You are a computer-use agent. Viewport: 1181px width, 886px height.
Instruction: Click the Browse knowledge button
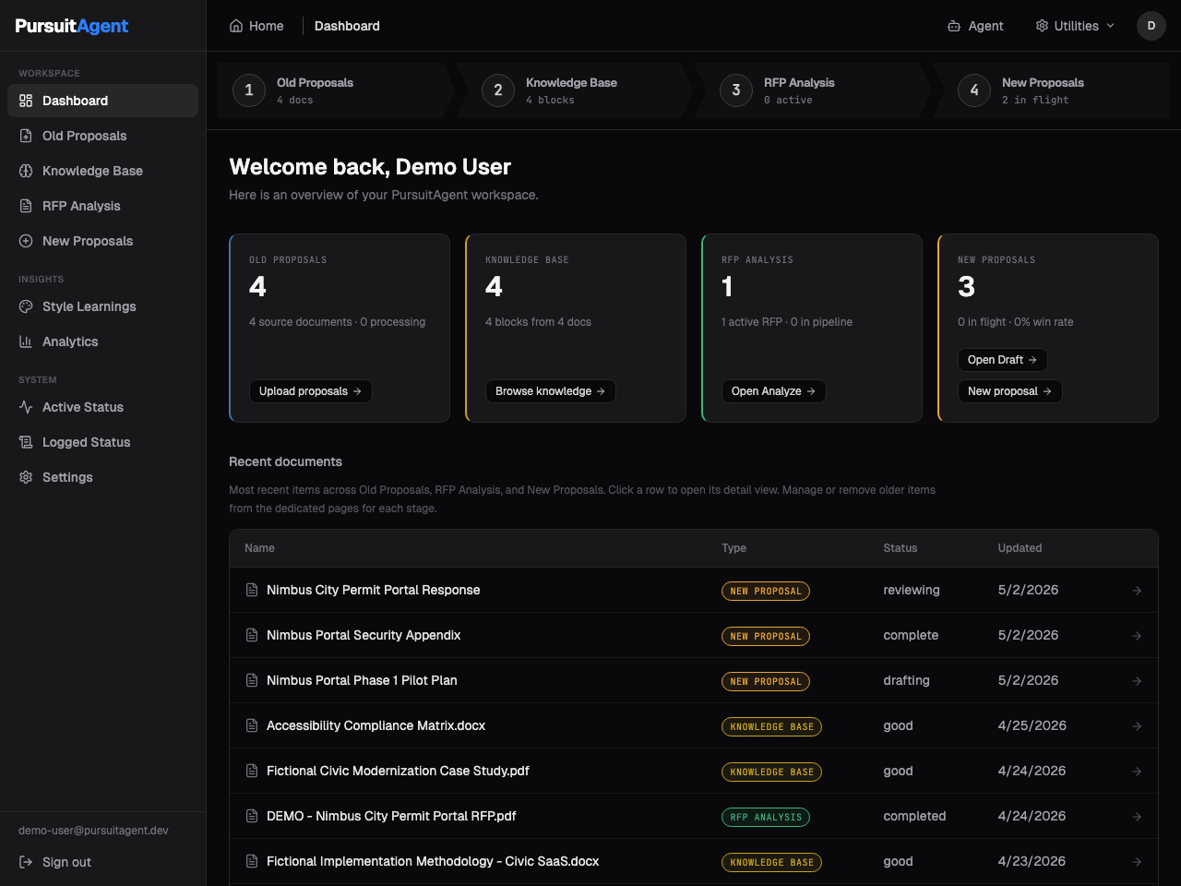(x=550, y=391)
